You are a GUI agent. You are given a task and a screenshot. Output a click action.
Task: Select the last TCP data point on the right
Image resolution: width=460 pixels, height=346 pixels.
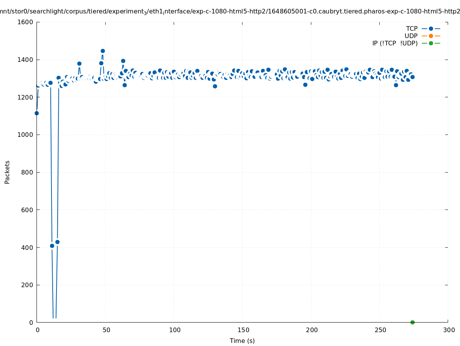coord(412,77)
